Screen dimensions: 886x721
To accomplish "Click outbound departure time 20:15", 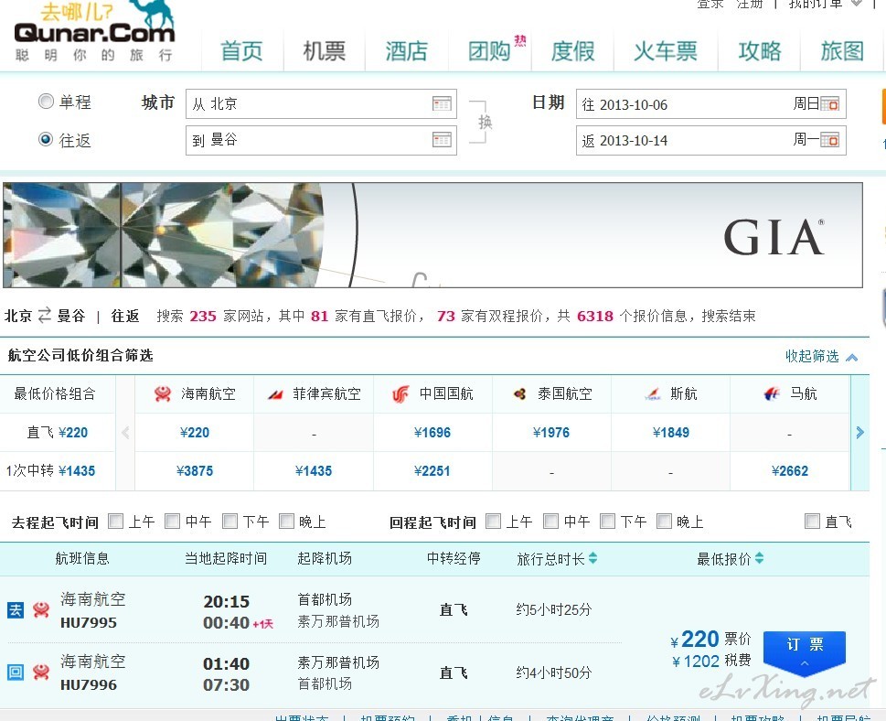I will [x=227, y=602].
